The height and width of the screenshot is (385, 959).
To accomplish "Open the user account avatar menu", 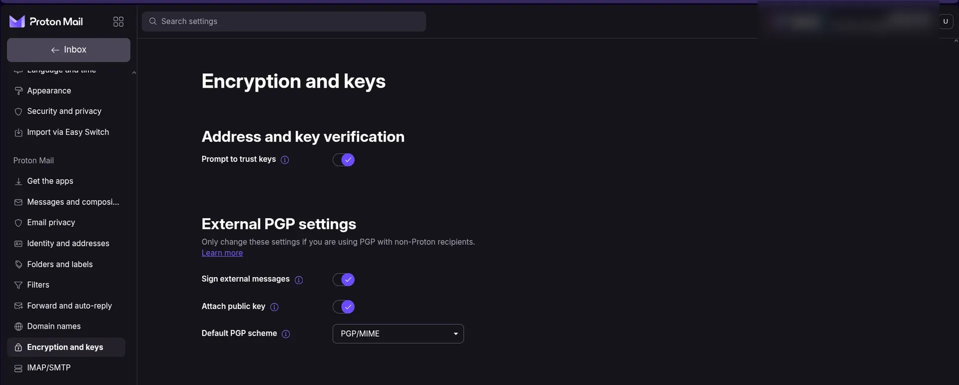I will click(x=944, y=20).
